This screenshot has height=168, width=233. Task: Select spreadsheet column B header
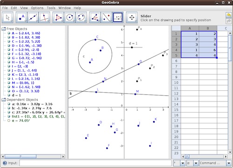(208, 28)
